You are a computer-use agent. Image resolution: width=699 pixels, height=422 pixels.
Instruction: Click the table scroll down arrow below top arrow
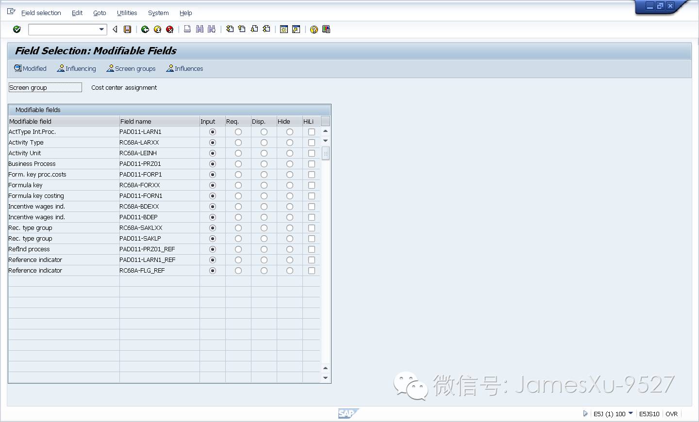pyautogui.click(x=326, y=141)
